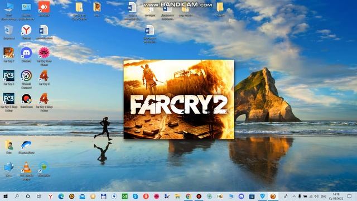This screenshot has width=357, height=201.
Task: Open the volume control in the tray
Action: 316,196
